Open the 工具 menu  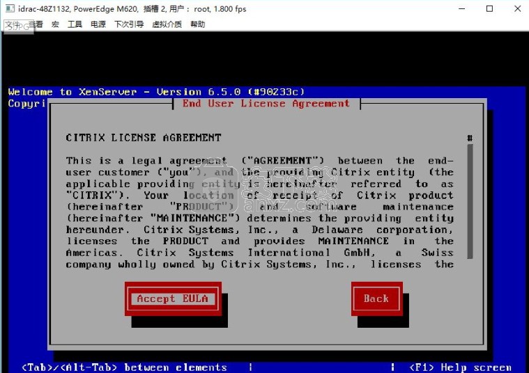click(75, 24)
